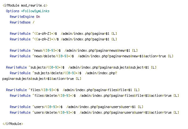Image resolution: width=188 pixels, height=129 pixels.
Task: Click the closing /ifModule tag
Action: coord(13,124)
